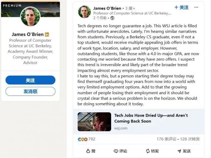This screenshot has height=158, width=211.
Task: Click the wsj.com source label
Action: 121,128
